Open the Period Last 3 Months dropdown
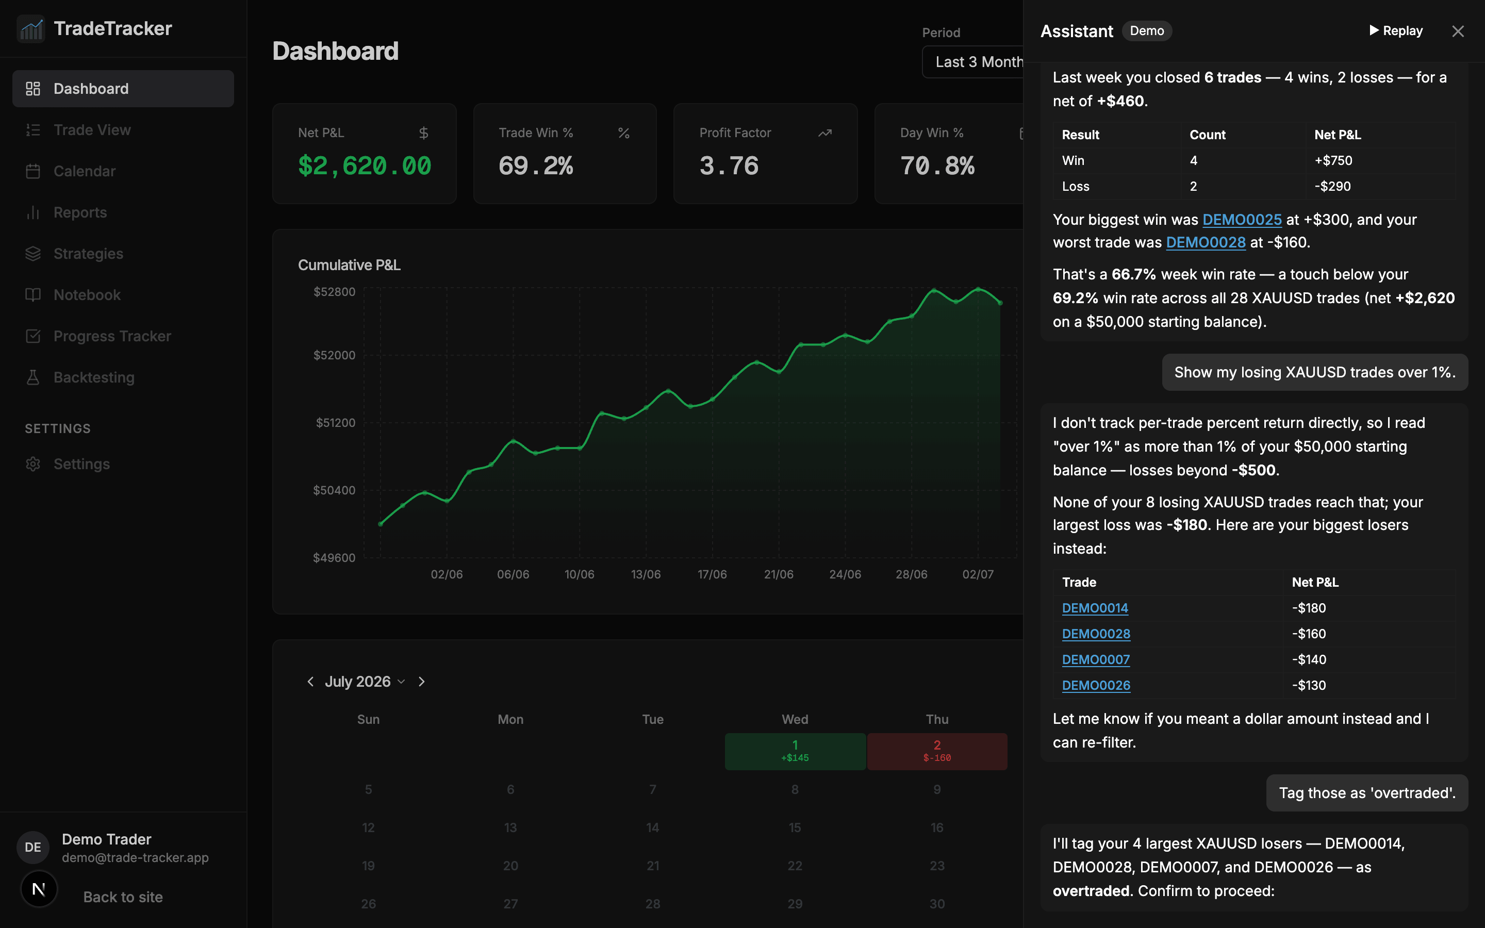Image resolution: width=1485 pixels, height=928 pixels. pos(973,62)
